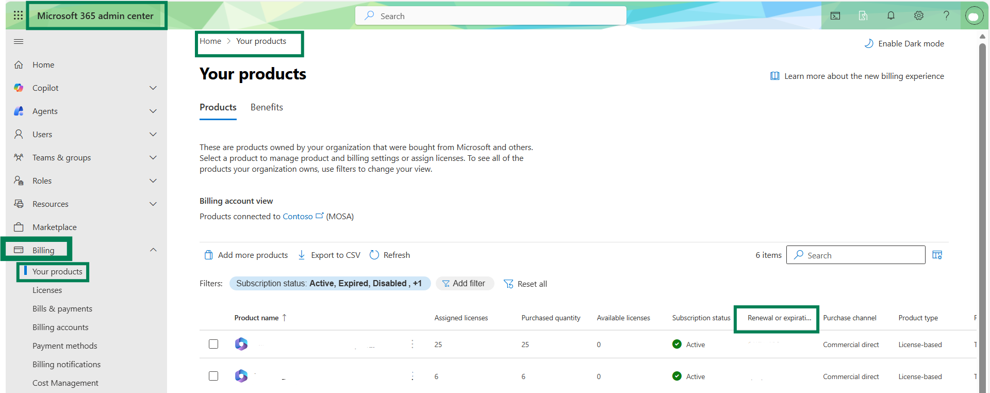Screen dimensions: 990x393
Task: Open Learn more about new billing experience
Action: [x=857, y=76]
